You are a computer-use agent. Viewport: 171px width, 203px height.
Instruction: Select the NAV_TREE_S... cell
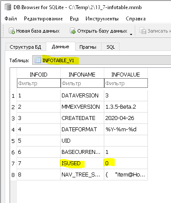click(x=82, y=175)
